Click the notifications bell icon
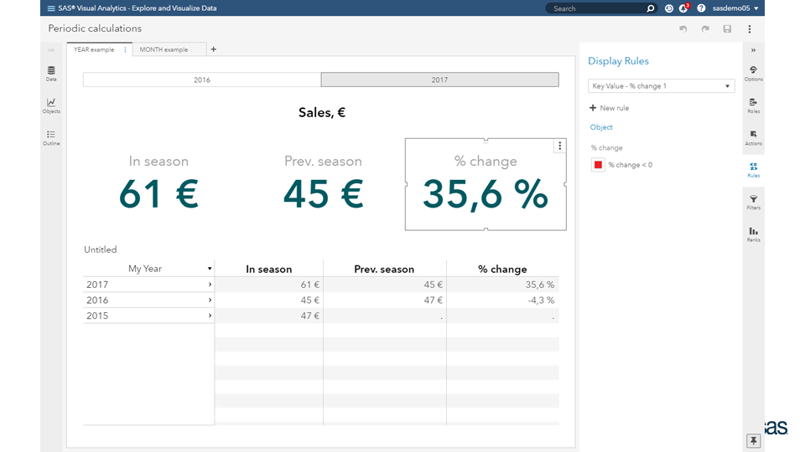Screen dimensions: 805x452 click(683, 8)
